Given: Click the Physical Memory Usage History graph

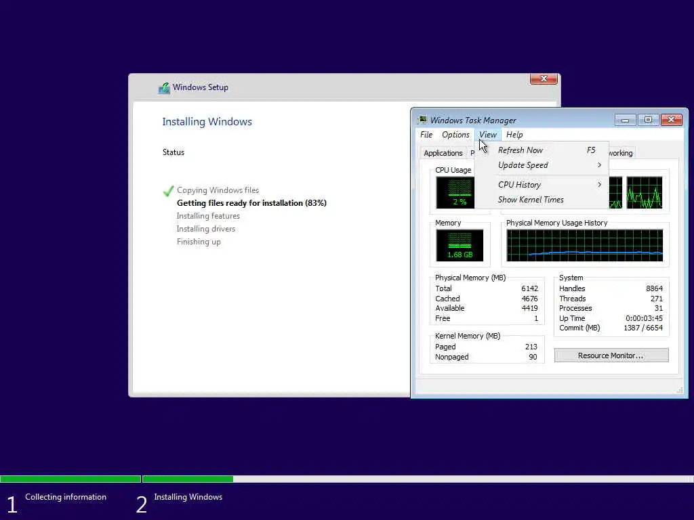Looking at the screenshot, I should click(585, 245).
